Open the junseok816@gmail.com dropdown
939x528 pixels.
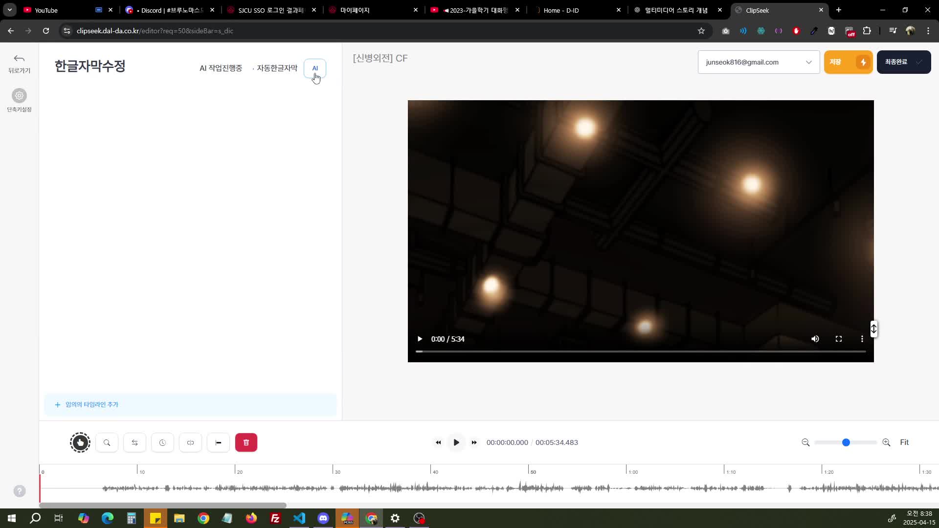click(759, 62)
